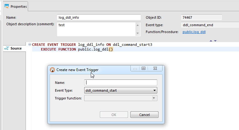Viewport: 239px width, 130px height.
Task: Click the Properties tab icon
Action: pos(7,7)
